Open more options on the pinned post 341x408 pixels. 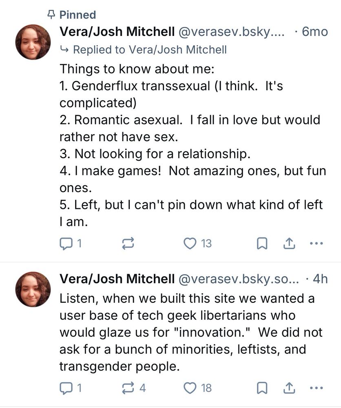tap(316, 244)
